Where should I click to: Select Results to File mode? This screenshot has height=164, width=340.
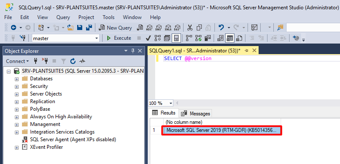[239, 38]
